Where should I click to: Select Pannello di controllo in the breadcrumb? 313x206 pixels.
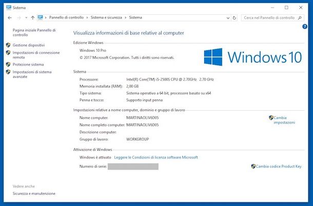click(66, 17)
